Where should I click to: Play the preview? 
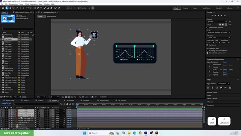point(218,15)
